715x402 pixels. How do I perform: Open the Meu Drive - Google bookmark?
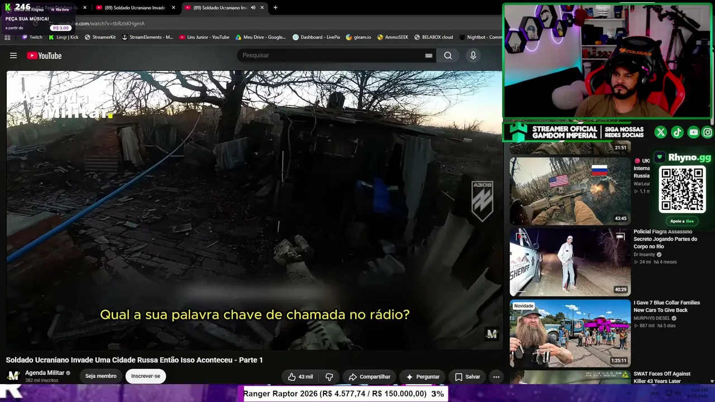(261, 37)
